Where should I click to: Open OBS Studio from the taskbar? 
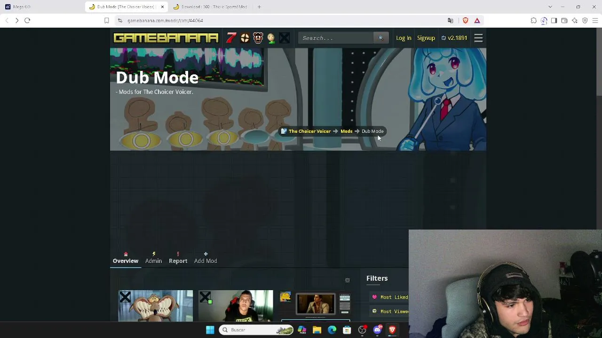coord(362,330)
